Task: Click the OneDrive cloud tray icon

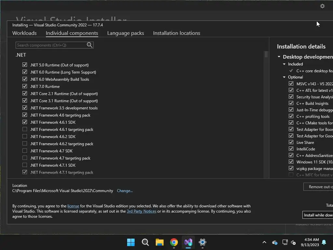Action: (x=274, y=242)
